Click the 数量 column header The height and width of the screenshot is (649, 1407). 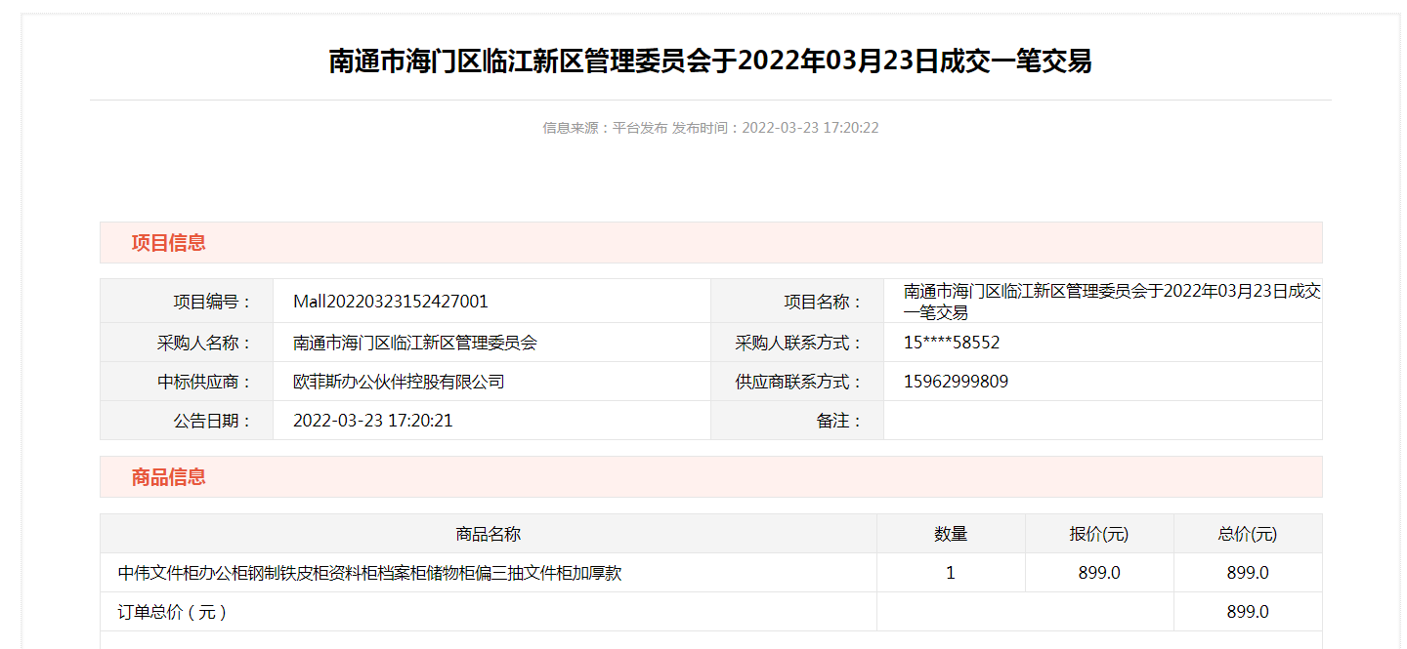951,534
